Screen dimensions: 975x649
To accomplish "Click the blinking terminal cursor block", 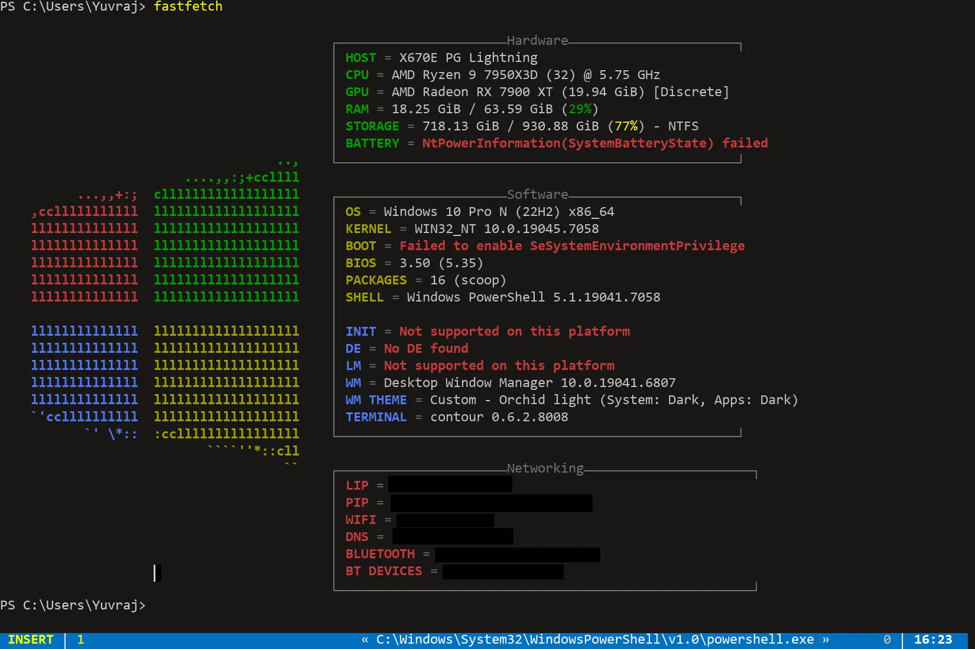I will coord(156,573).
